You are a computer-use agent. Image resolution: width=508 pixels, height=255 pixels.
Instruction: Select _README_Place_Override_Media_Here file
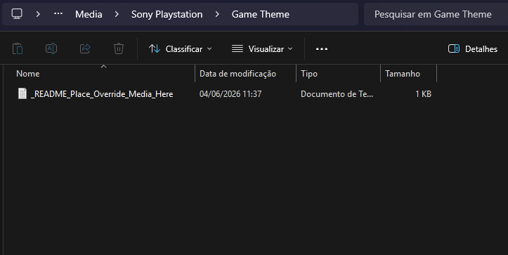[102, 94]
